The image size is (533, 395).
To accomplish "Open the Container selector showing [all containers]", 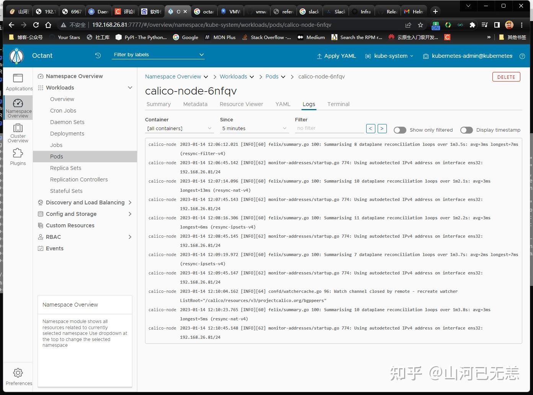I will (179, 128).
